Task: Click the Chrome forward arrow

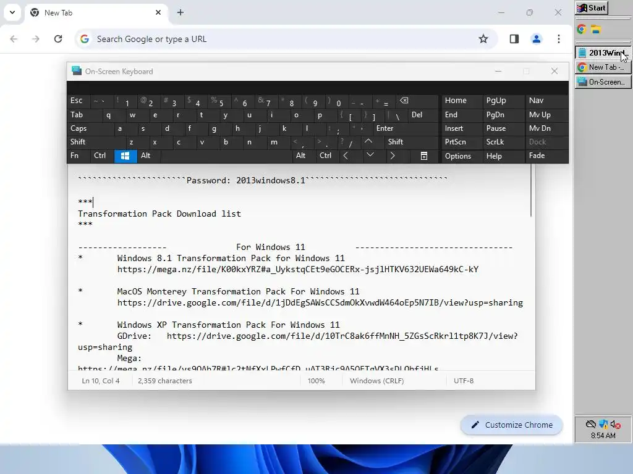Action: point(36,39)
